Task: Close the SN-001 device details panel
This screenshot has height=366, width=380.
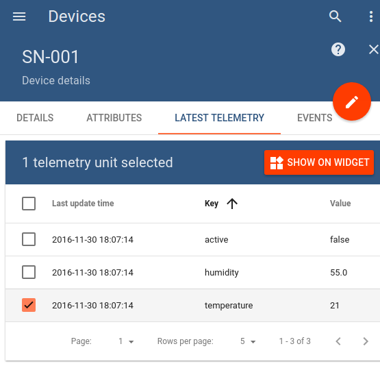Action: pos(373,49)
